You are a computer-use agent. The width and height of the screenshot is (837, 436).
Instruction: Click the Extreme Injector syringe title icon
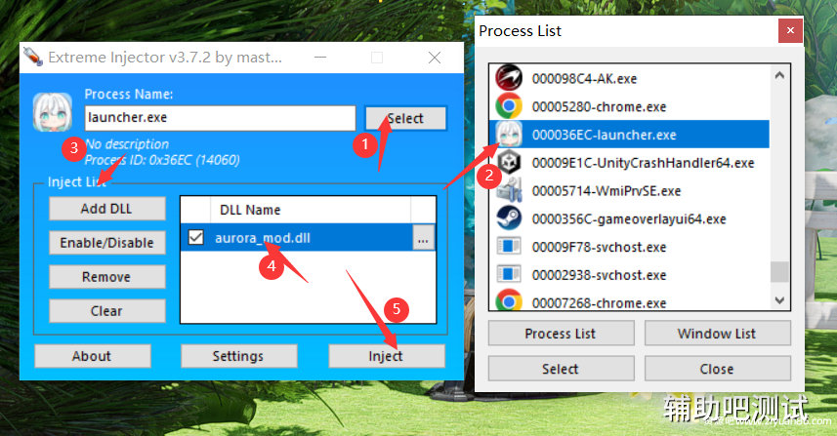coord(32,58)
